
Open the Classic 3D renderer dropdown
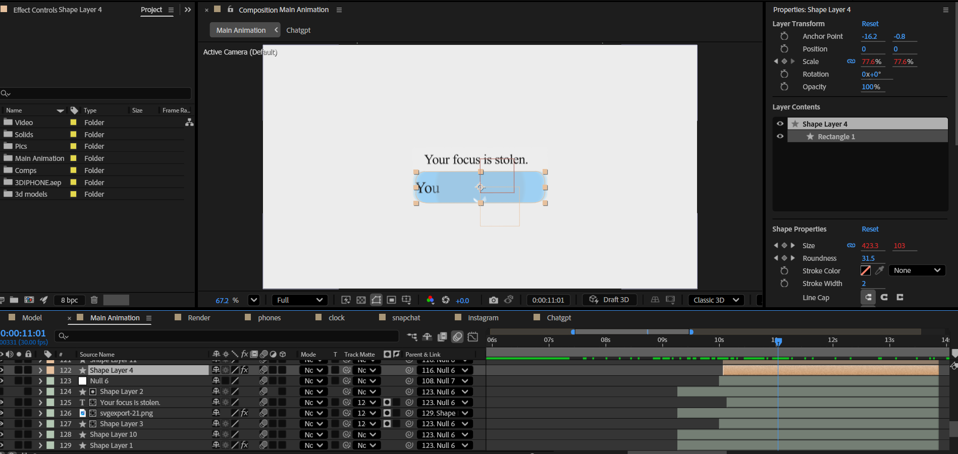(716, 300)
